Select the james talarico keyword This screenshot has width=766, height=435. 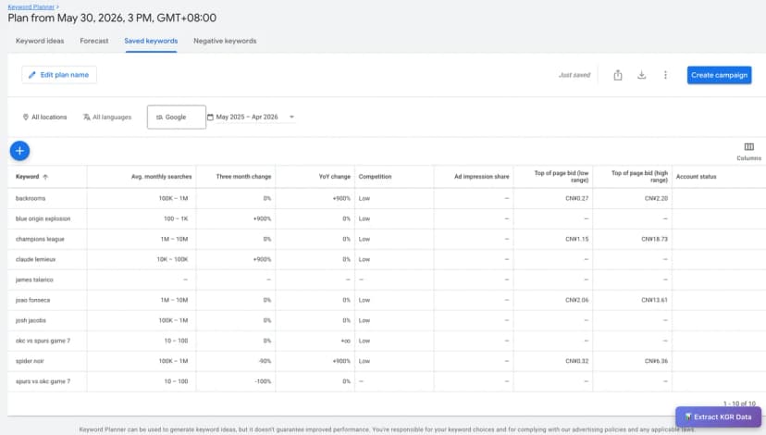tap(34, 280)
